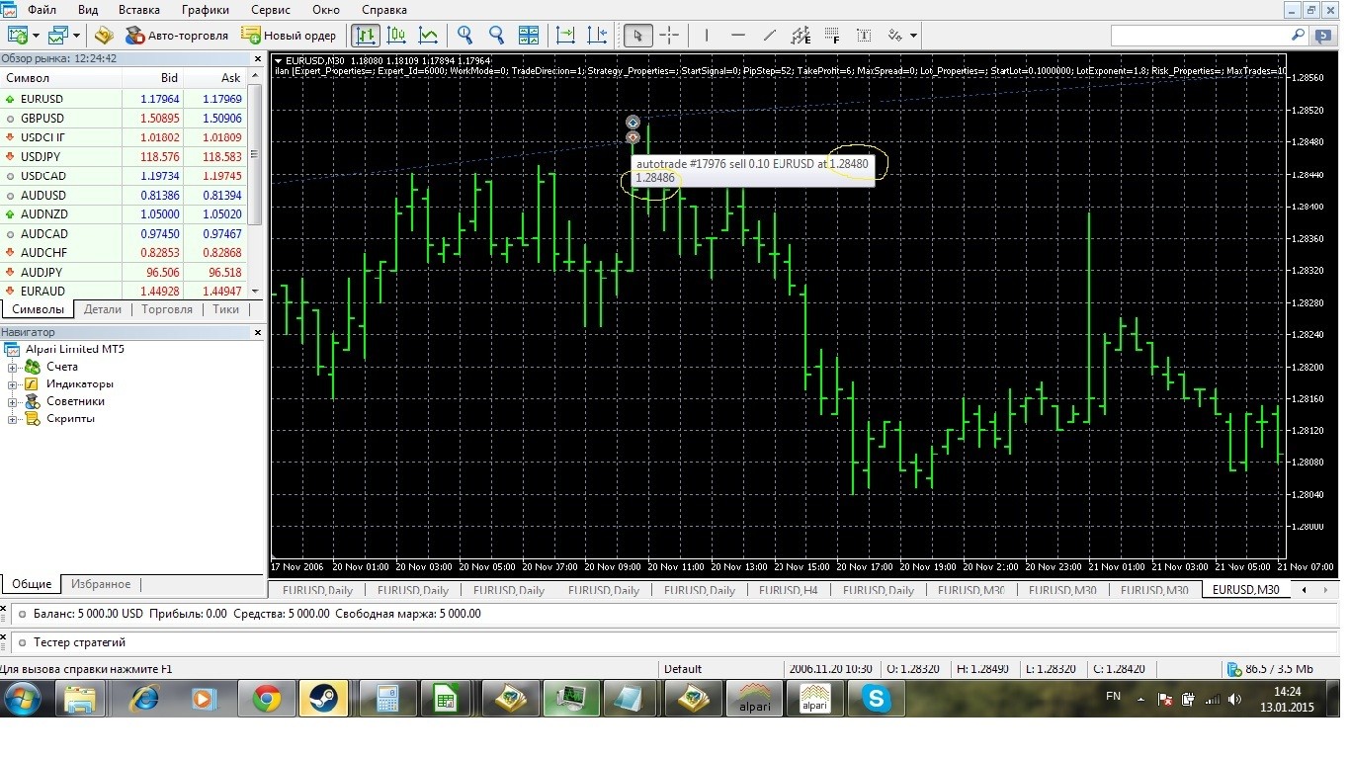Launch the MetaEditor from the toolbar
This screenshot has width=1350, height=759.
coord(104,36)
